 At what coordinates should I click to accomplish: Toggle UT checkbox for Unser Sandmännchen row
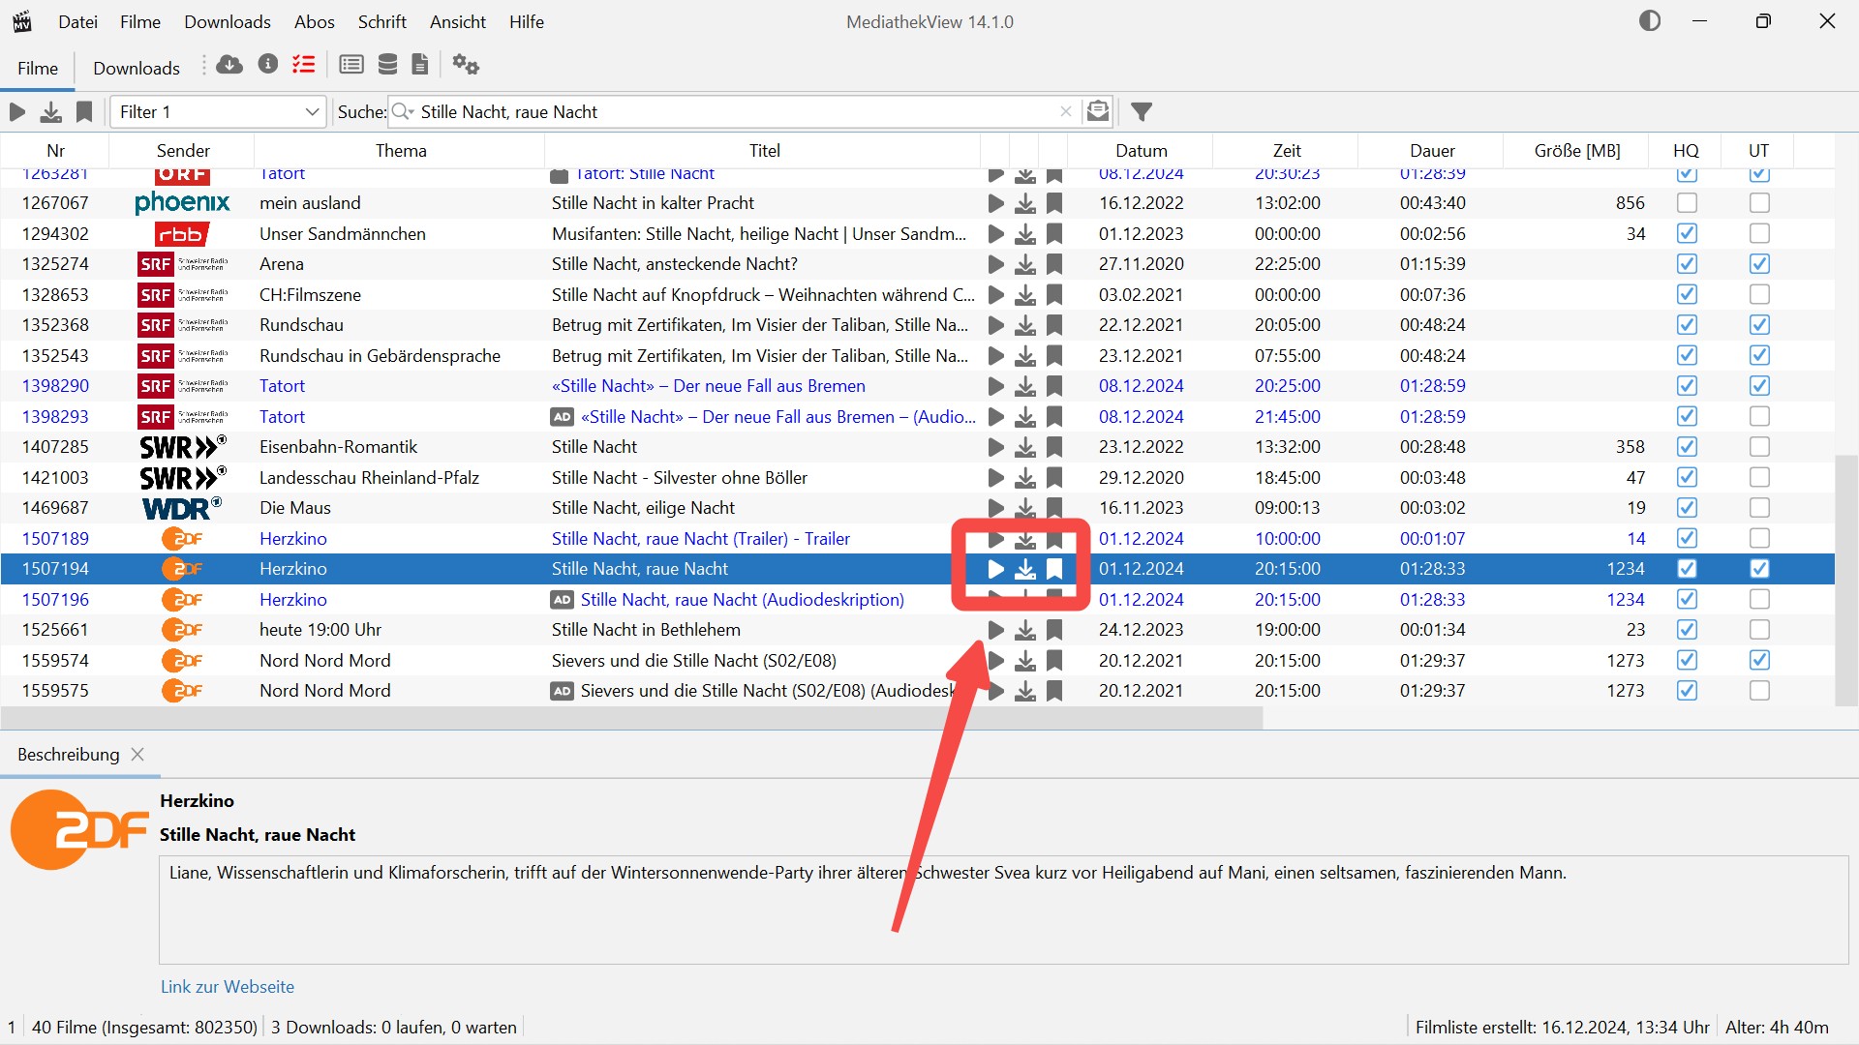(1759, 234)
